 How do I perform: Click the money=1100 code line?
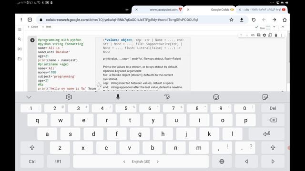click(x=47, y=72)
